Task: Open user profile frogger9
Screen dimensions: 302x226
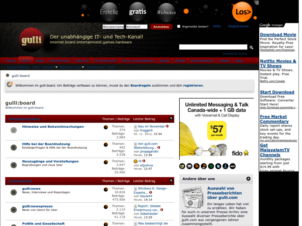Action: coord(146,130)
